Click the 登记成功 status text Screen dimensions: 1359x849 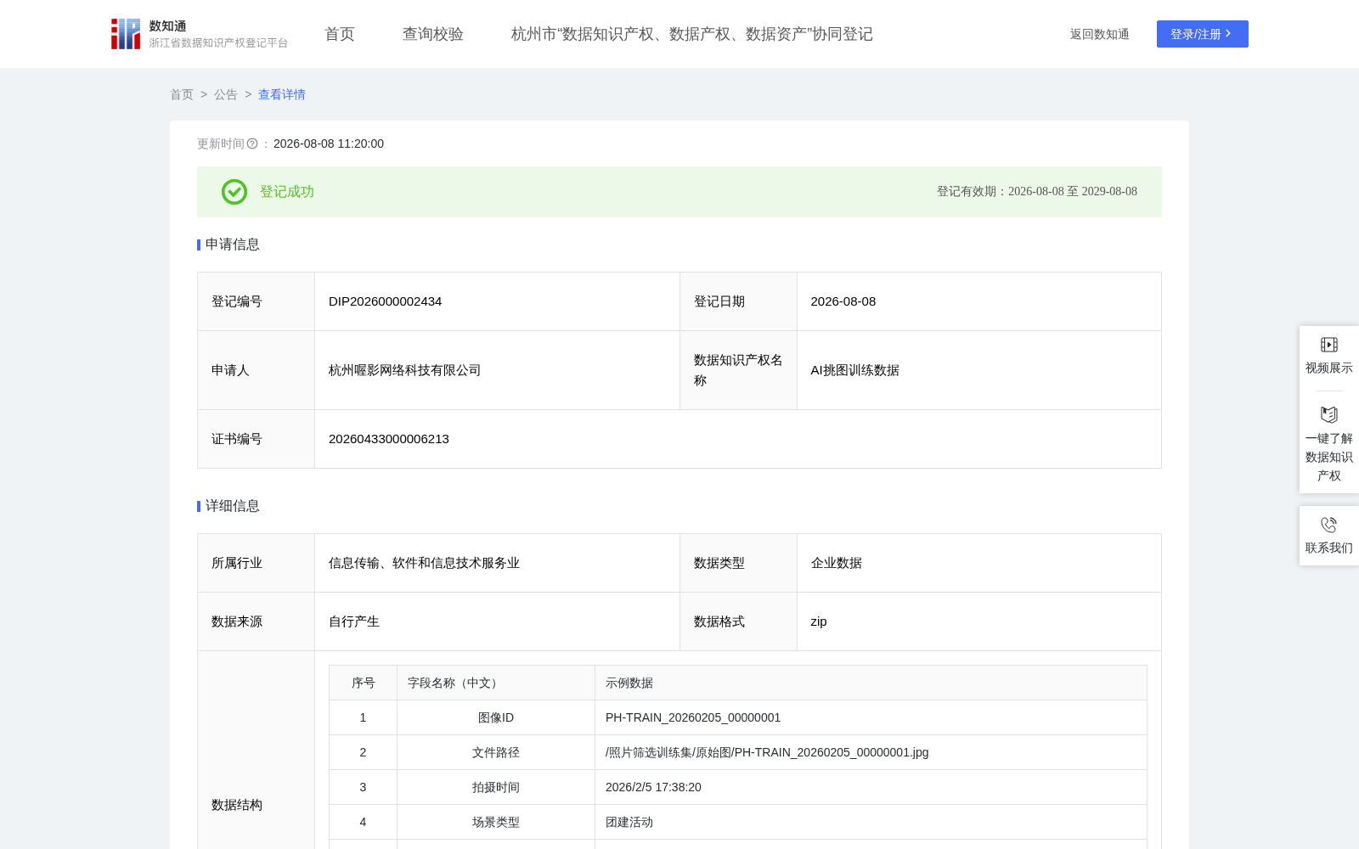point(287,192)
